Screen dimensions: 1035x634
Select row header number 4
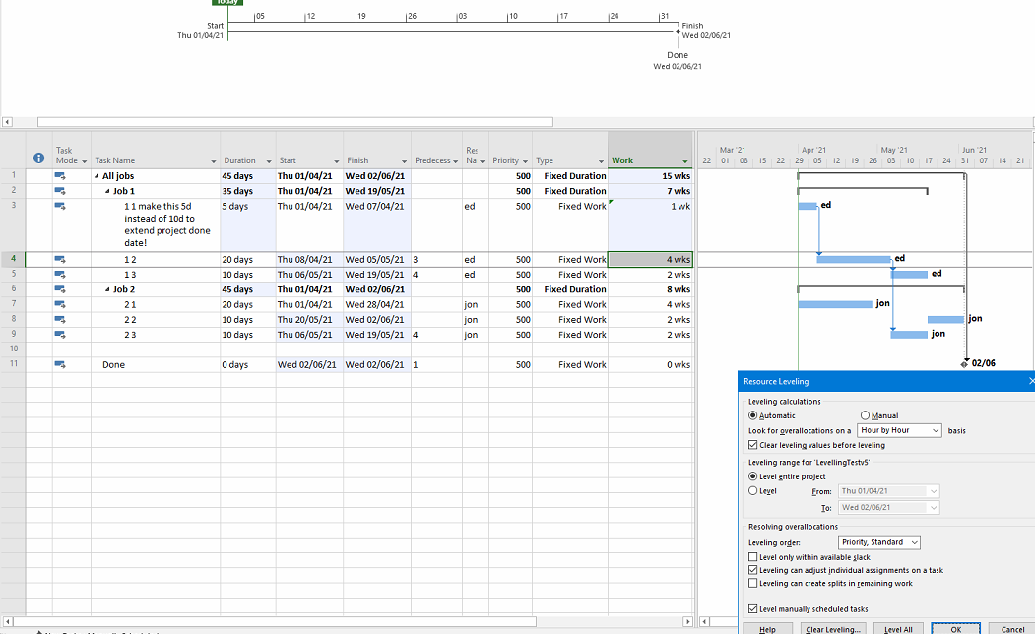[13, 259]
